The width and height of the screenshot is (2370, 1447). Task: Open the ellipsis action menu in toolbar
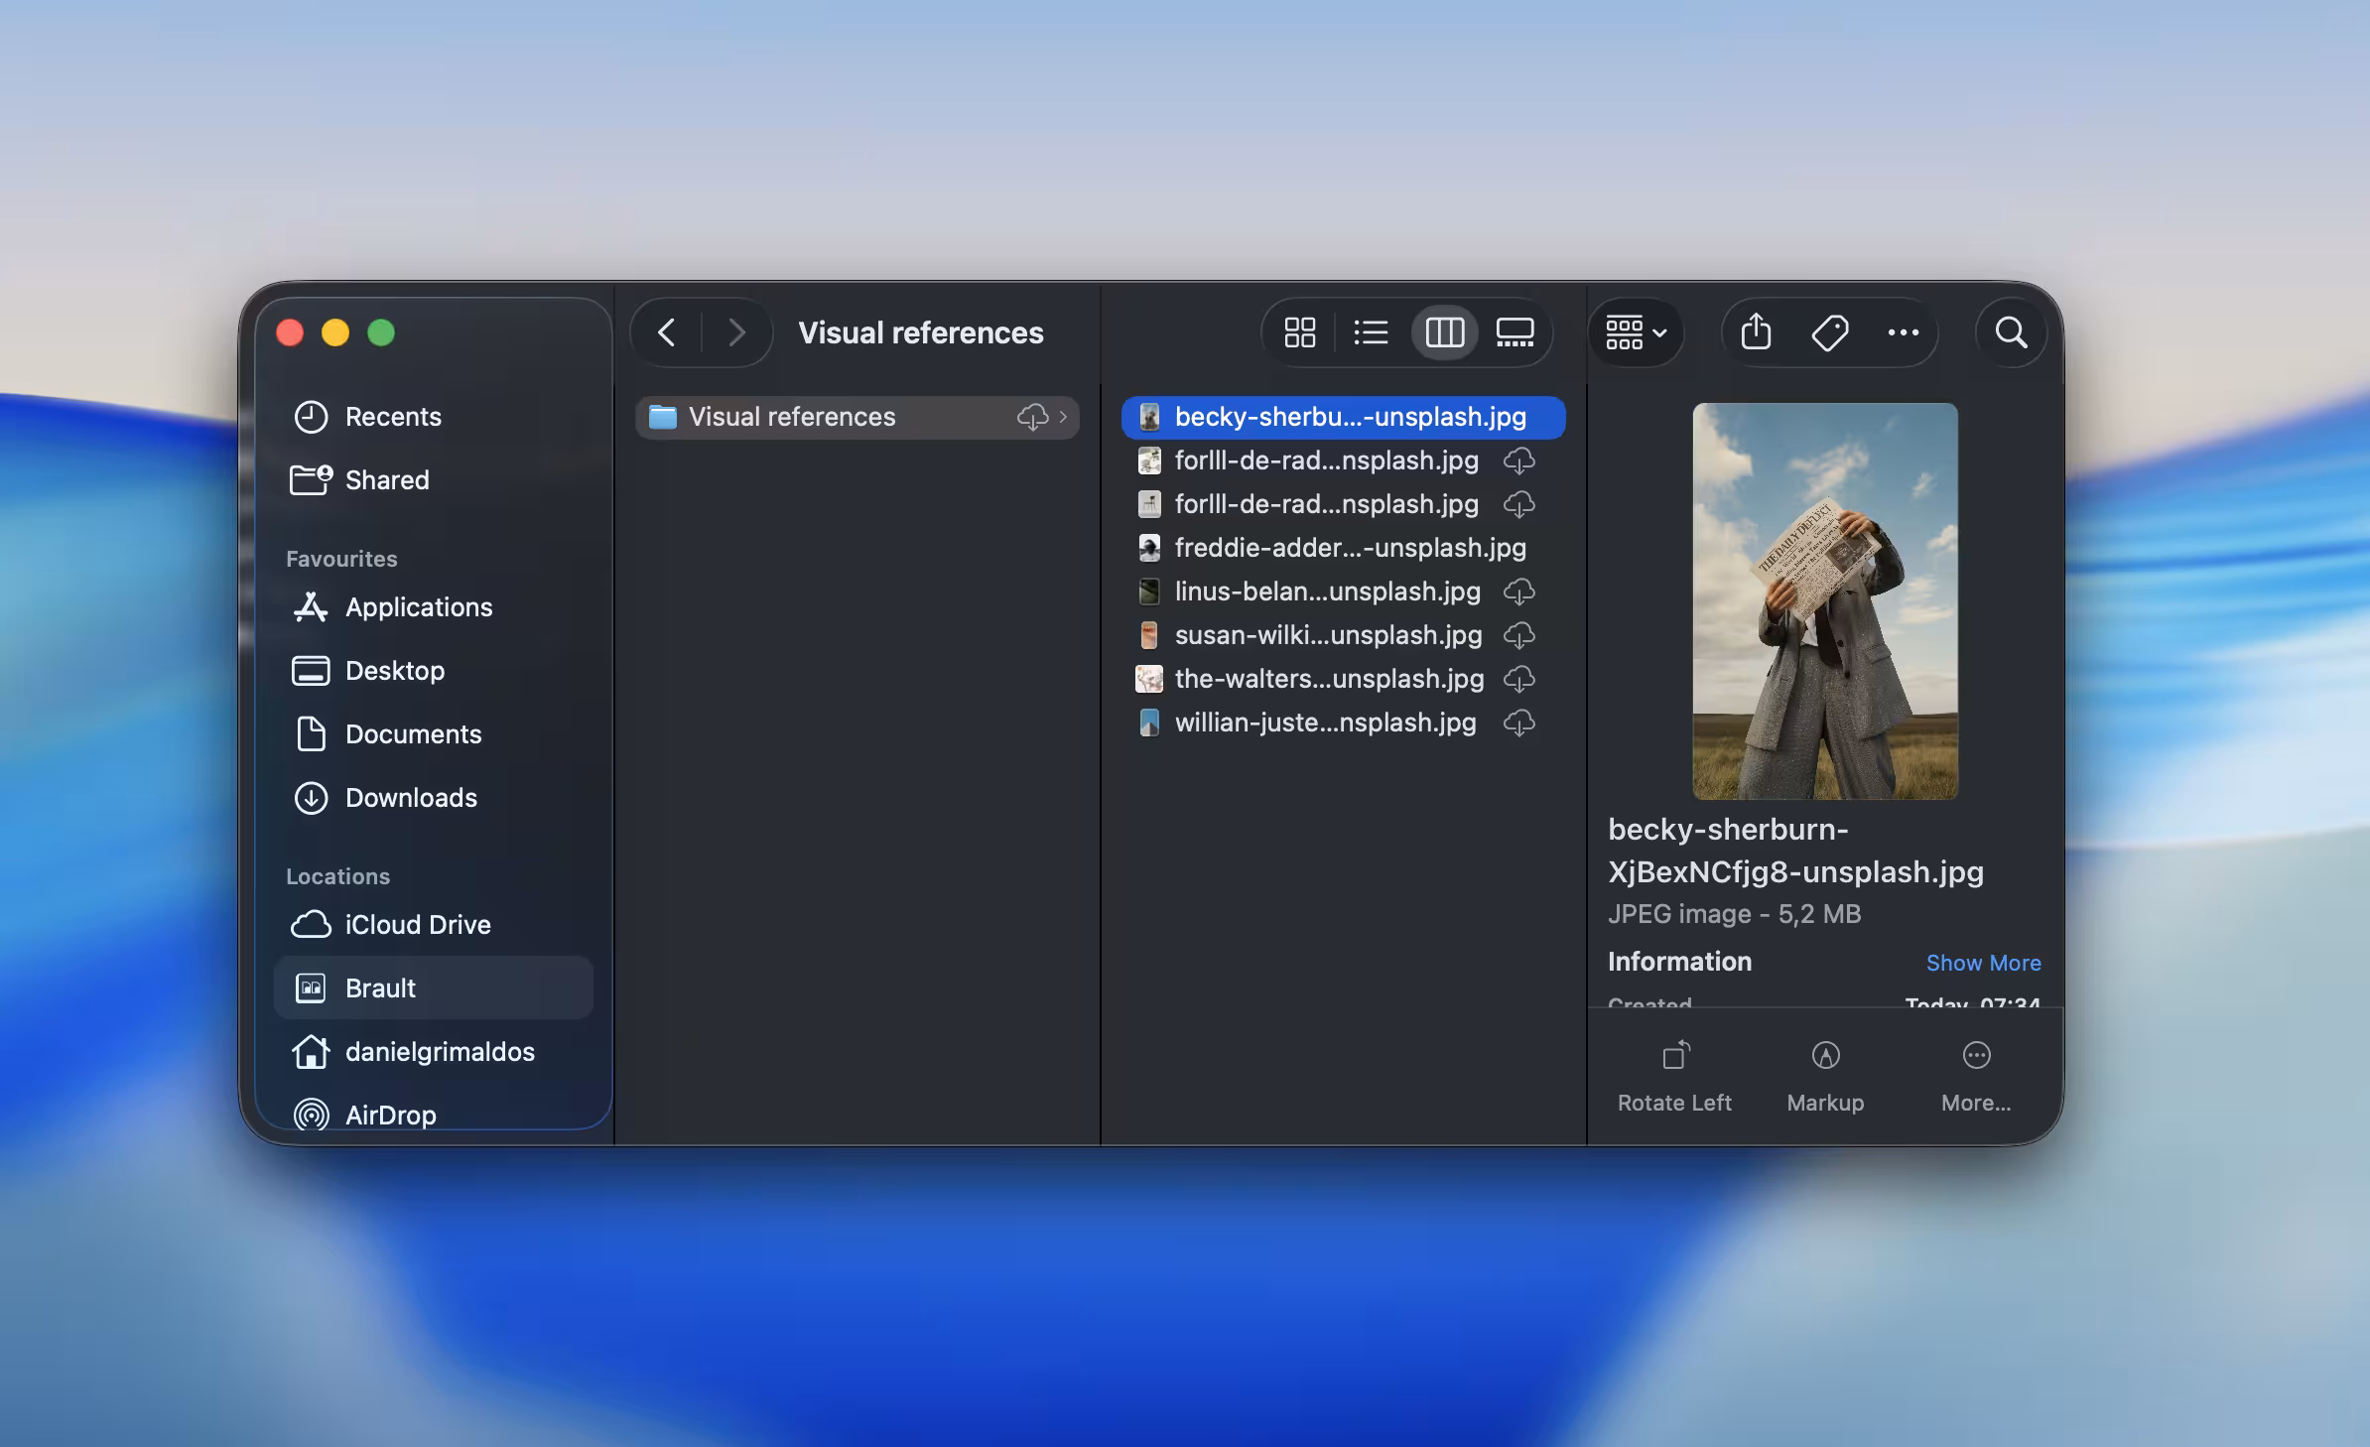(1903, 332)
